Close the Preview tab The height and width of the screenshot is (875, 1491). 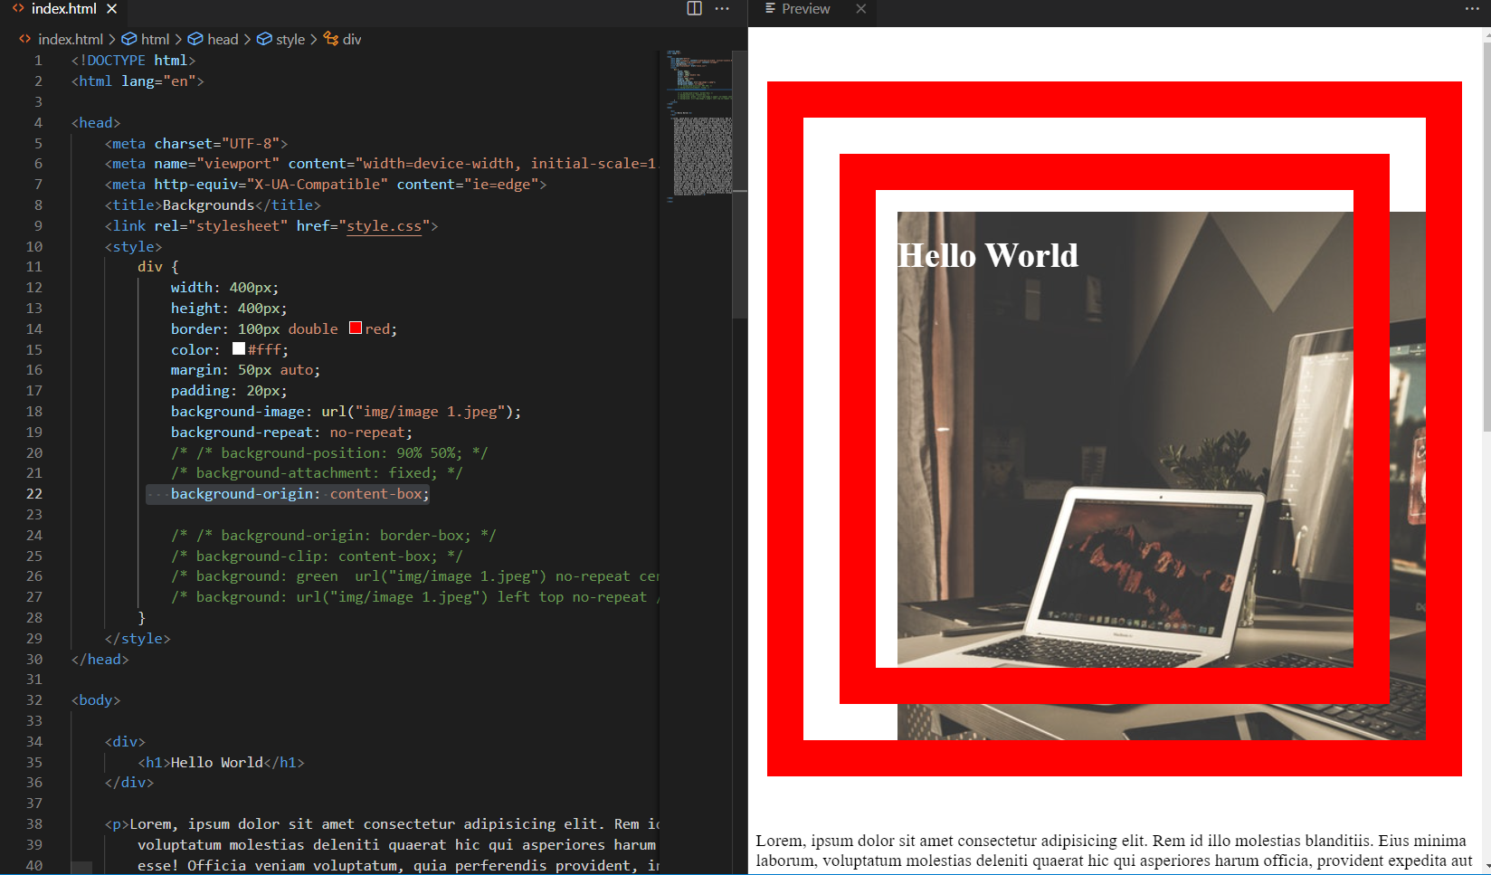click(x=860, y=11)
